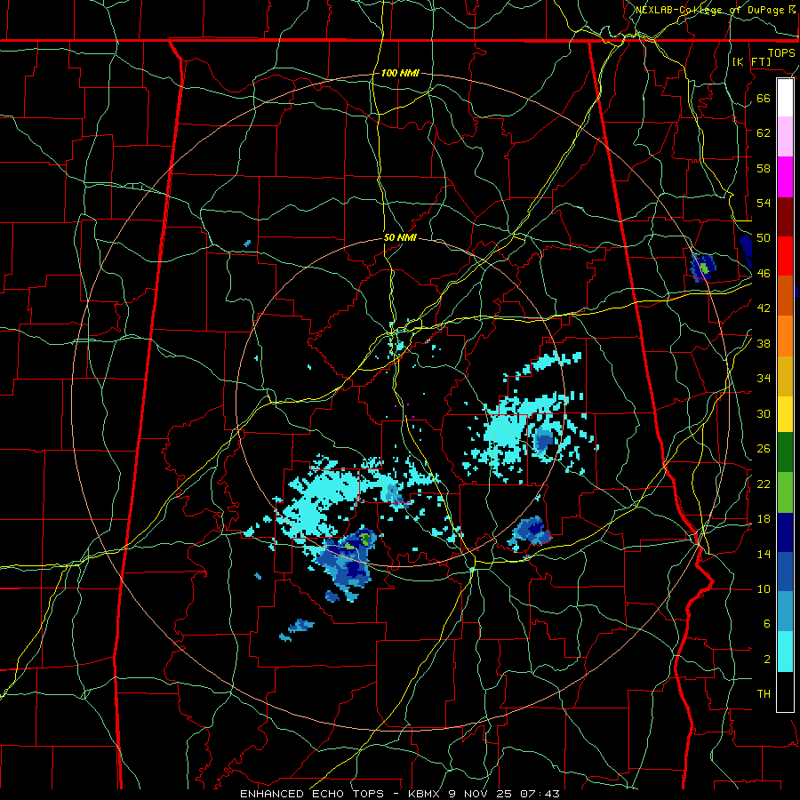Click the dark green legend color band

point(785,452)
